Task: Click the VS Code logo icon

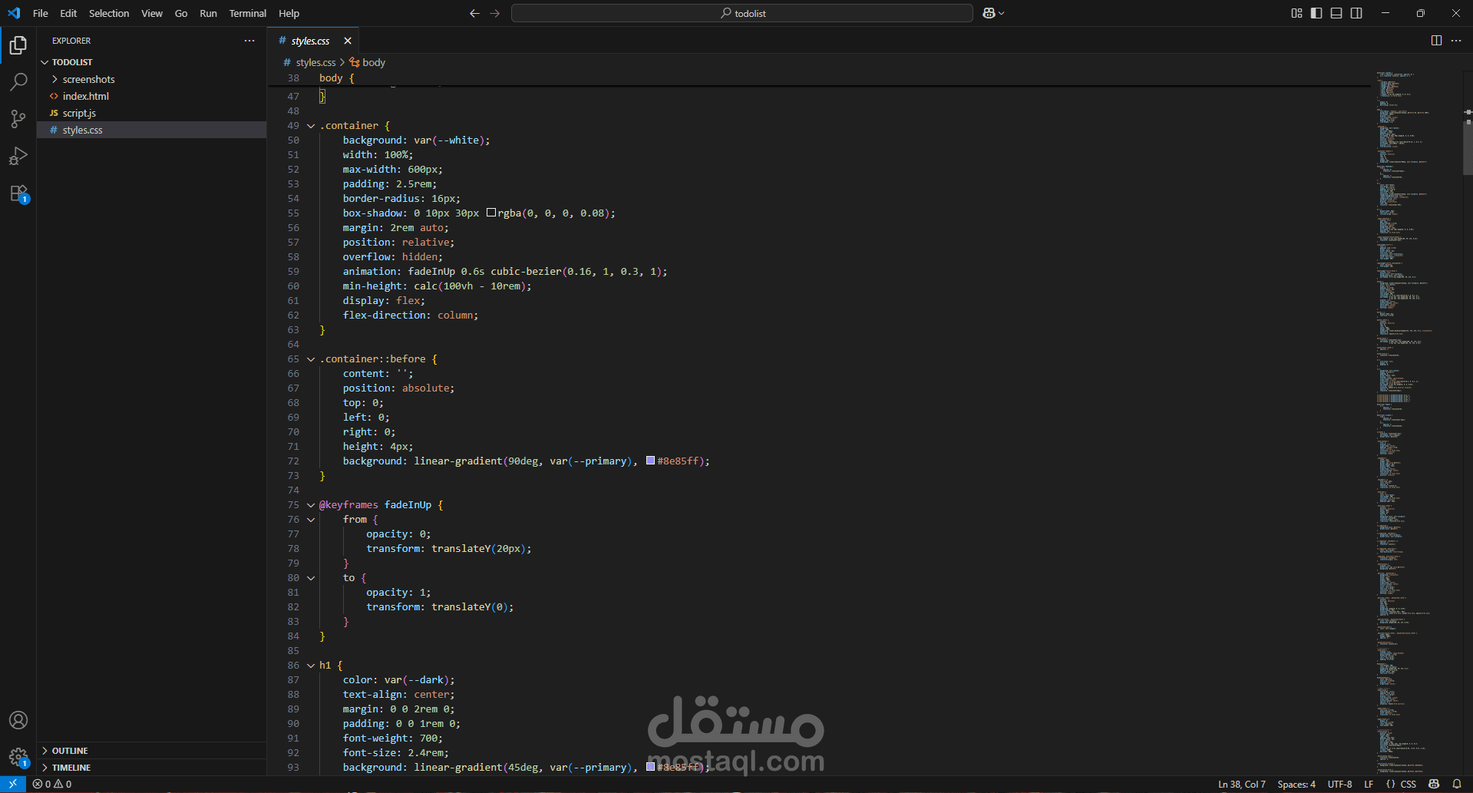Action: tap(14, 13)
